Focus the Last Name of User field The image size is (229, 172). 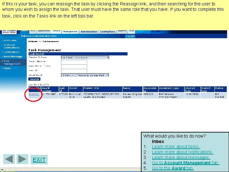point(74,66)
